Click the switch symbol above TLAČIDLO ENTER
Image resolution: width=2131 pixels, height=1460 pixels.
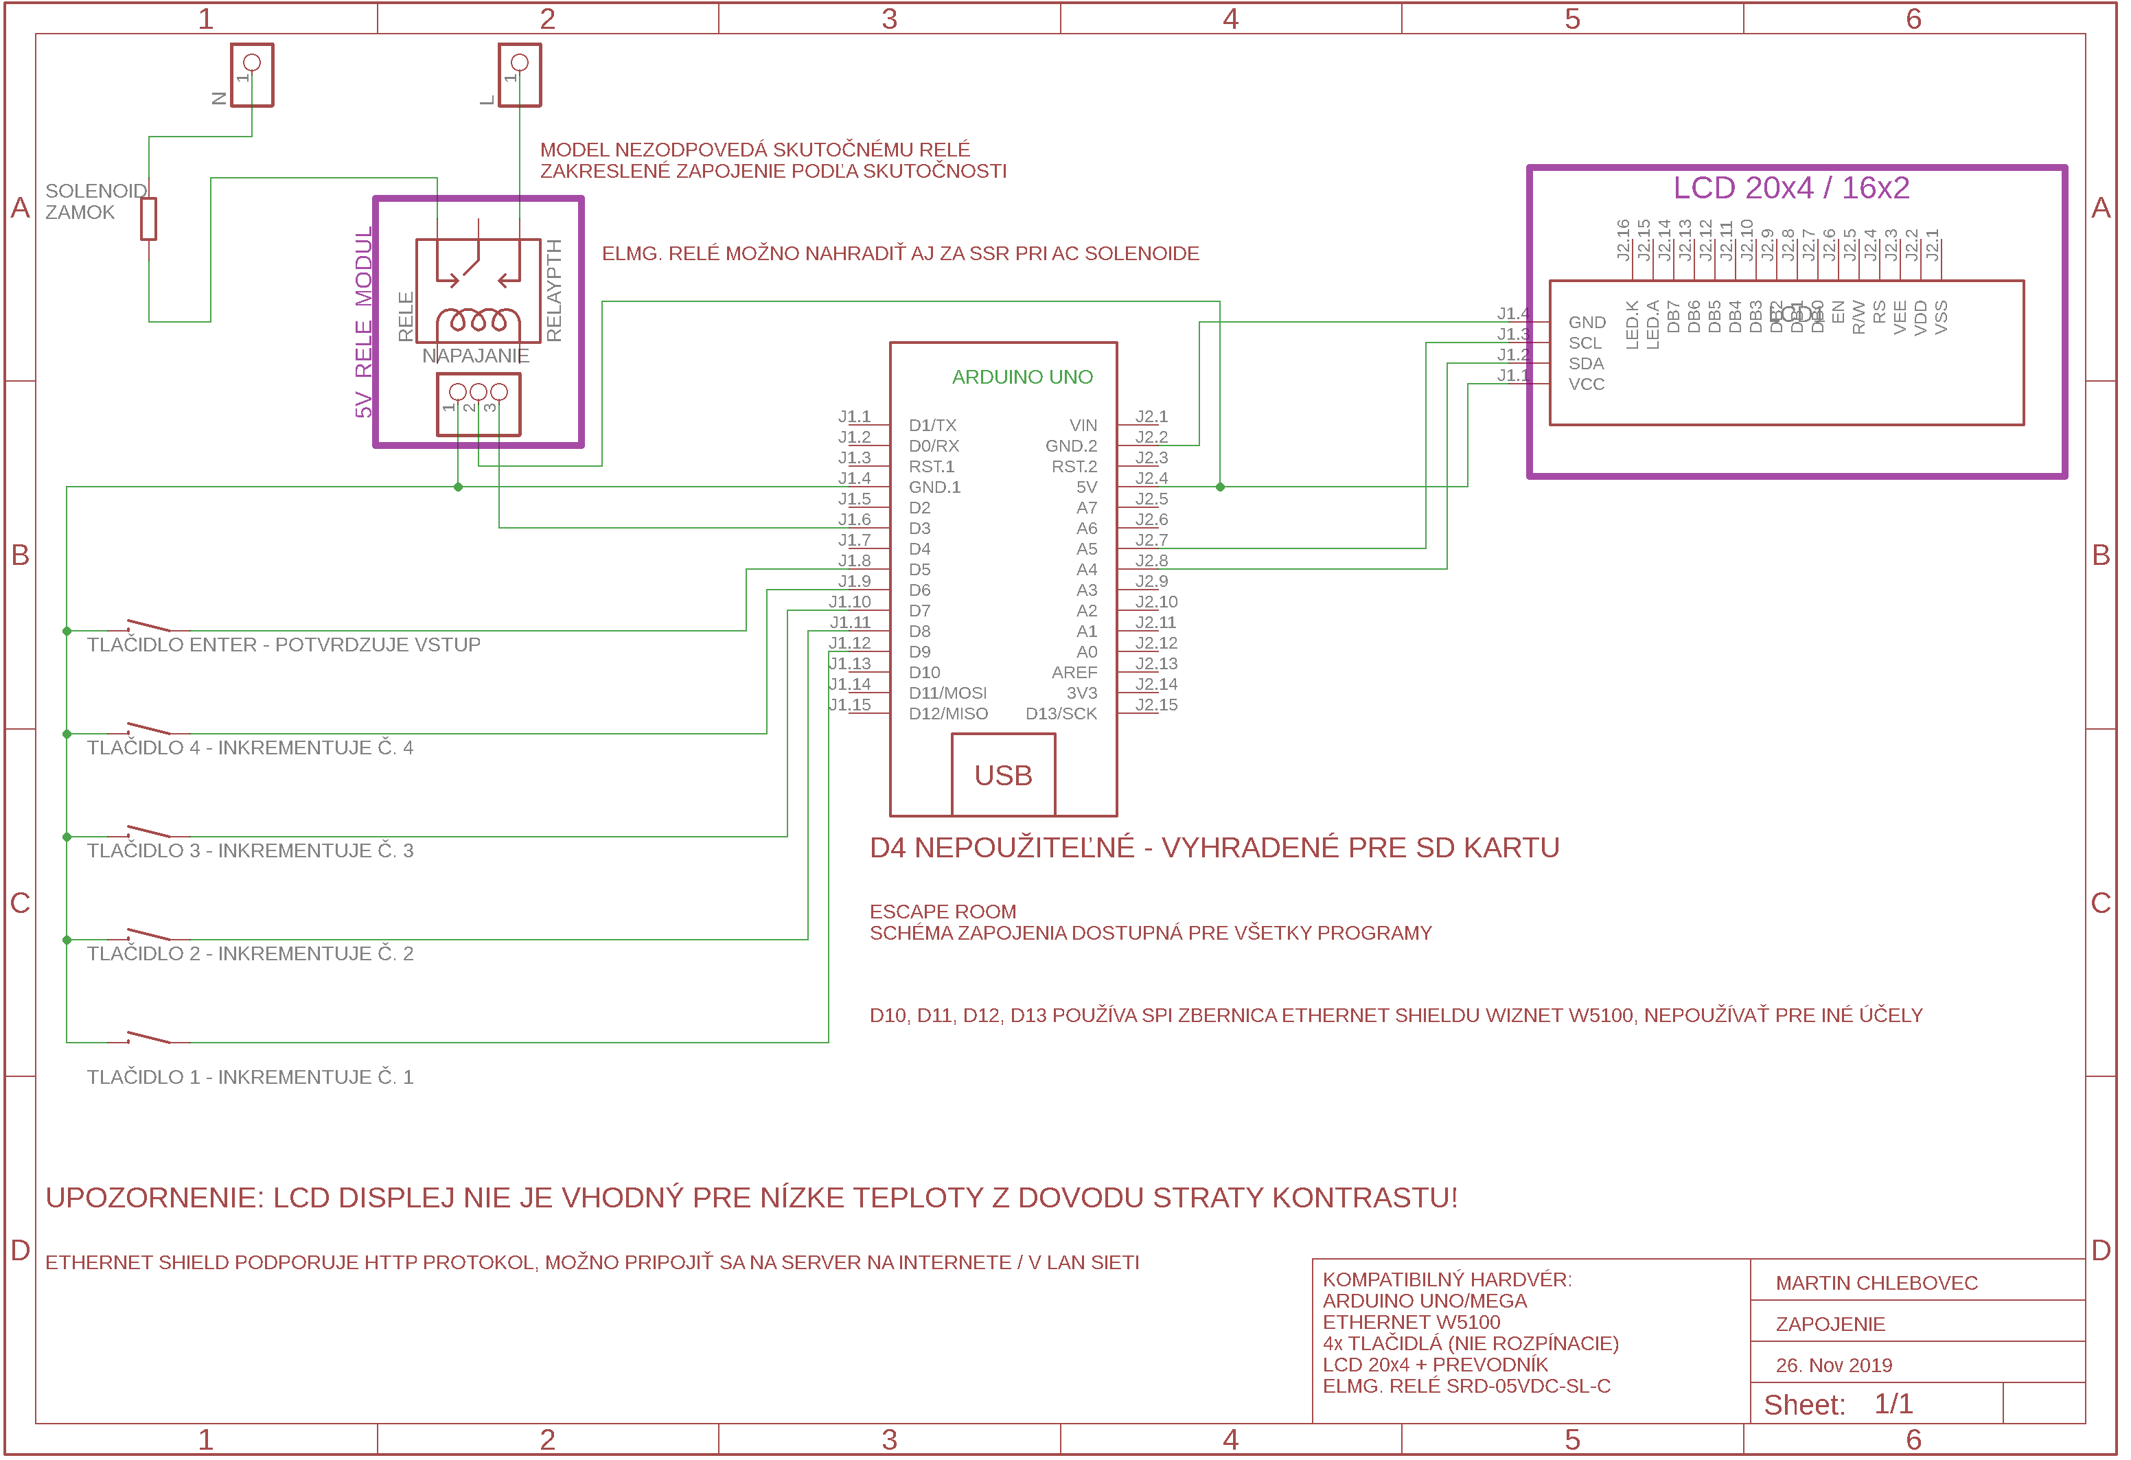pos(148,626)
